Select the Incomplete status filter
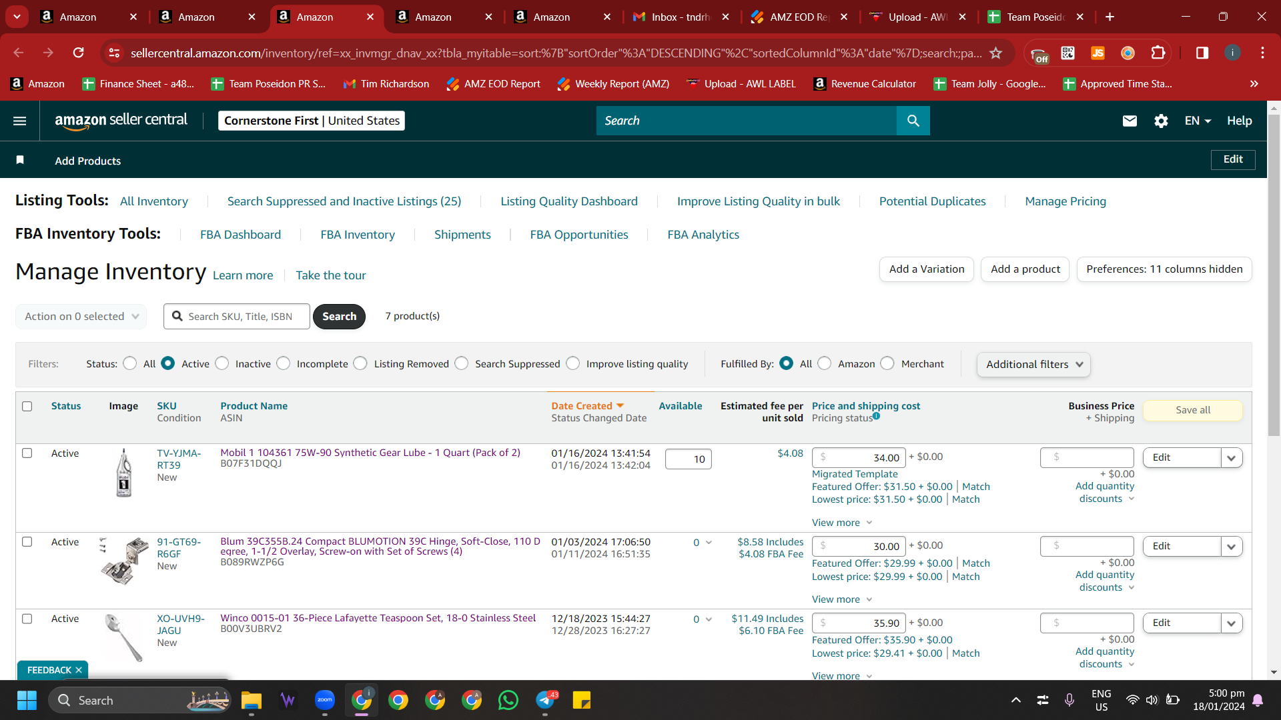This screenshot has height=720, width=1281. point(284,363)
